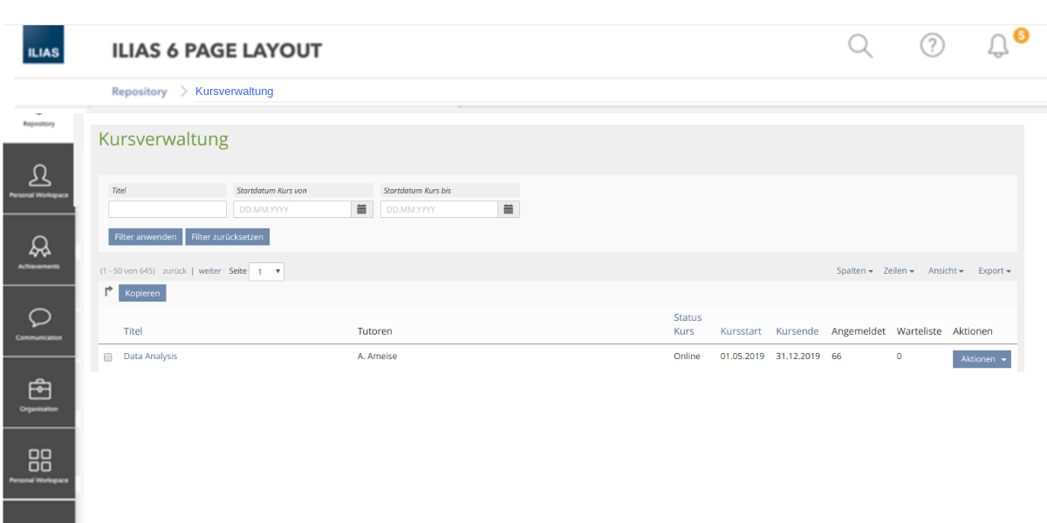1047x523 pixels.
Task: Select the Data Analysis row checkbox
Action: 108,357
